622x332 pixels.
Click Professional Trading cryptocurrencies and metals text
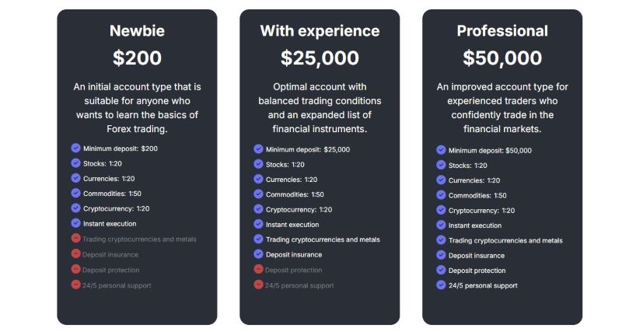(505, 240)
